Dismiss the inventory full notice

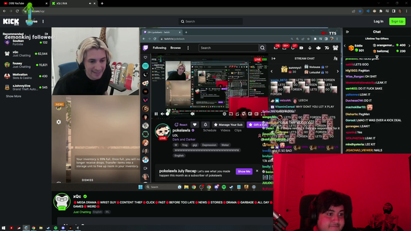[87, 180]
